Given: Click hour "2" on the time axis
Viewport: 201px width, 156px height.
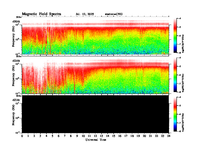Looking at the screenshot, I should click(x=34, y=136).
